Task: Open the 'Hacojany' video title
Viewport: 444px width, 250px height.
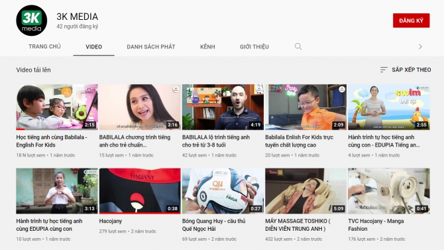Action: tap(111, 221)
